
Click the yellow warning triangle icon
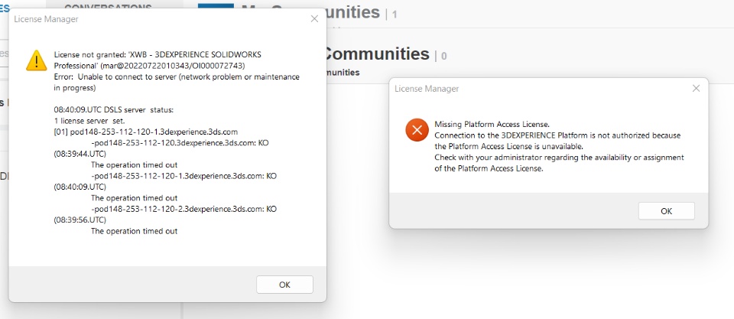[36, 60]
